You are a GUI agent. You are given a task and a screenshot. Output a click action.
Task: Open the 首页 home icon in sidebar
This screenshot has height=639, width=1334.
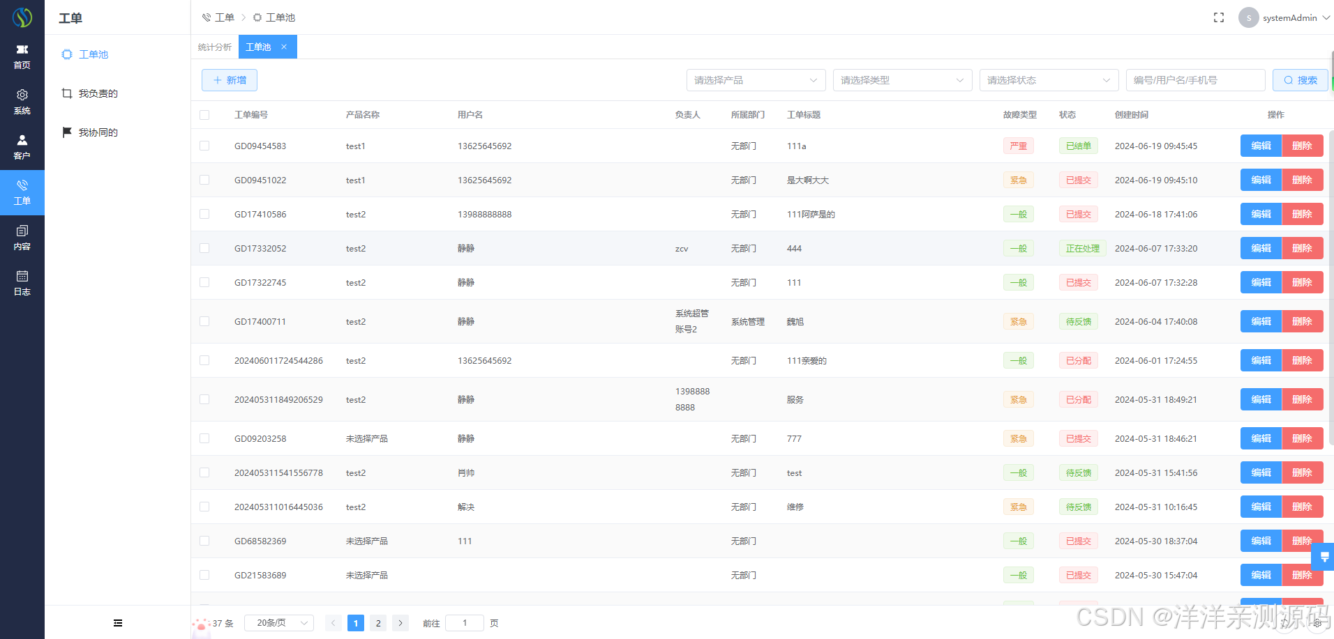[x=22, y=57]
